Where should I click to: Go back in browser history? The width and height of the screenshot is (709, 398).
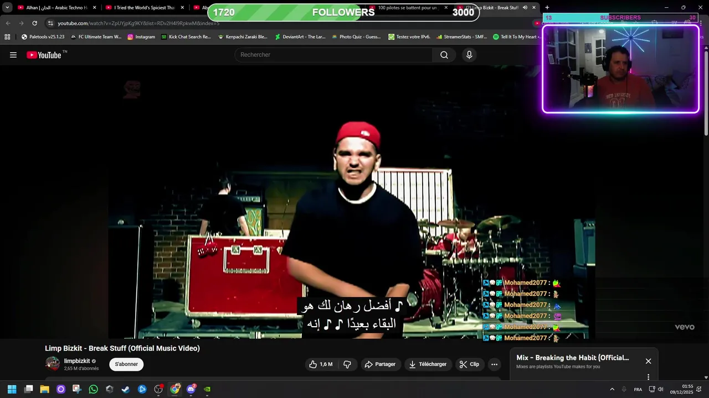tap(8, 23)
